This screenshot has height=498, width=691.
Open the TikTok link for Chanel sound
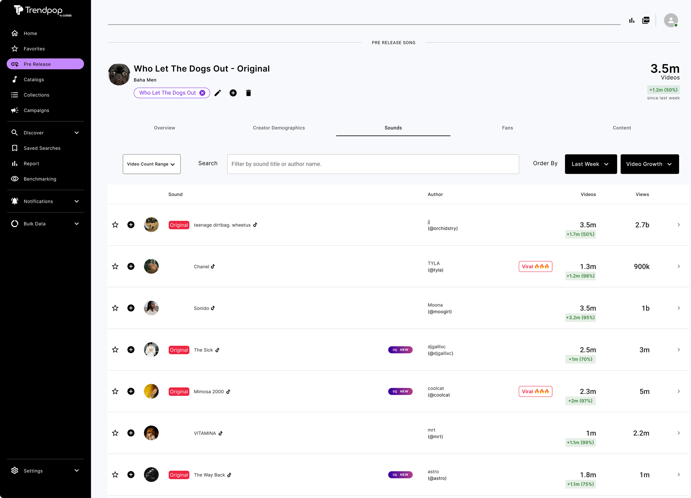(214, 266)
